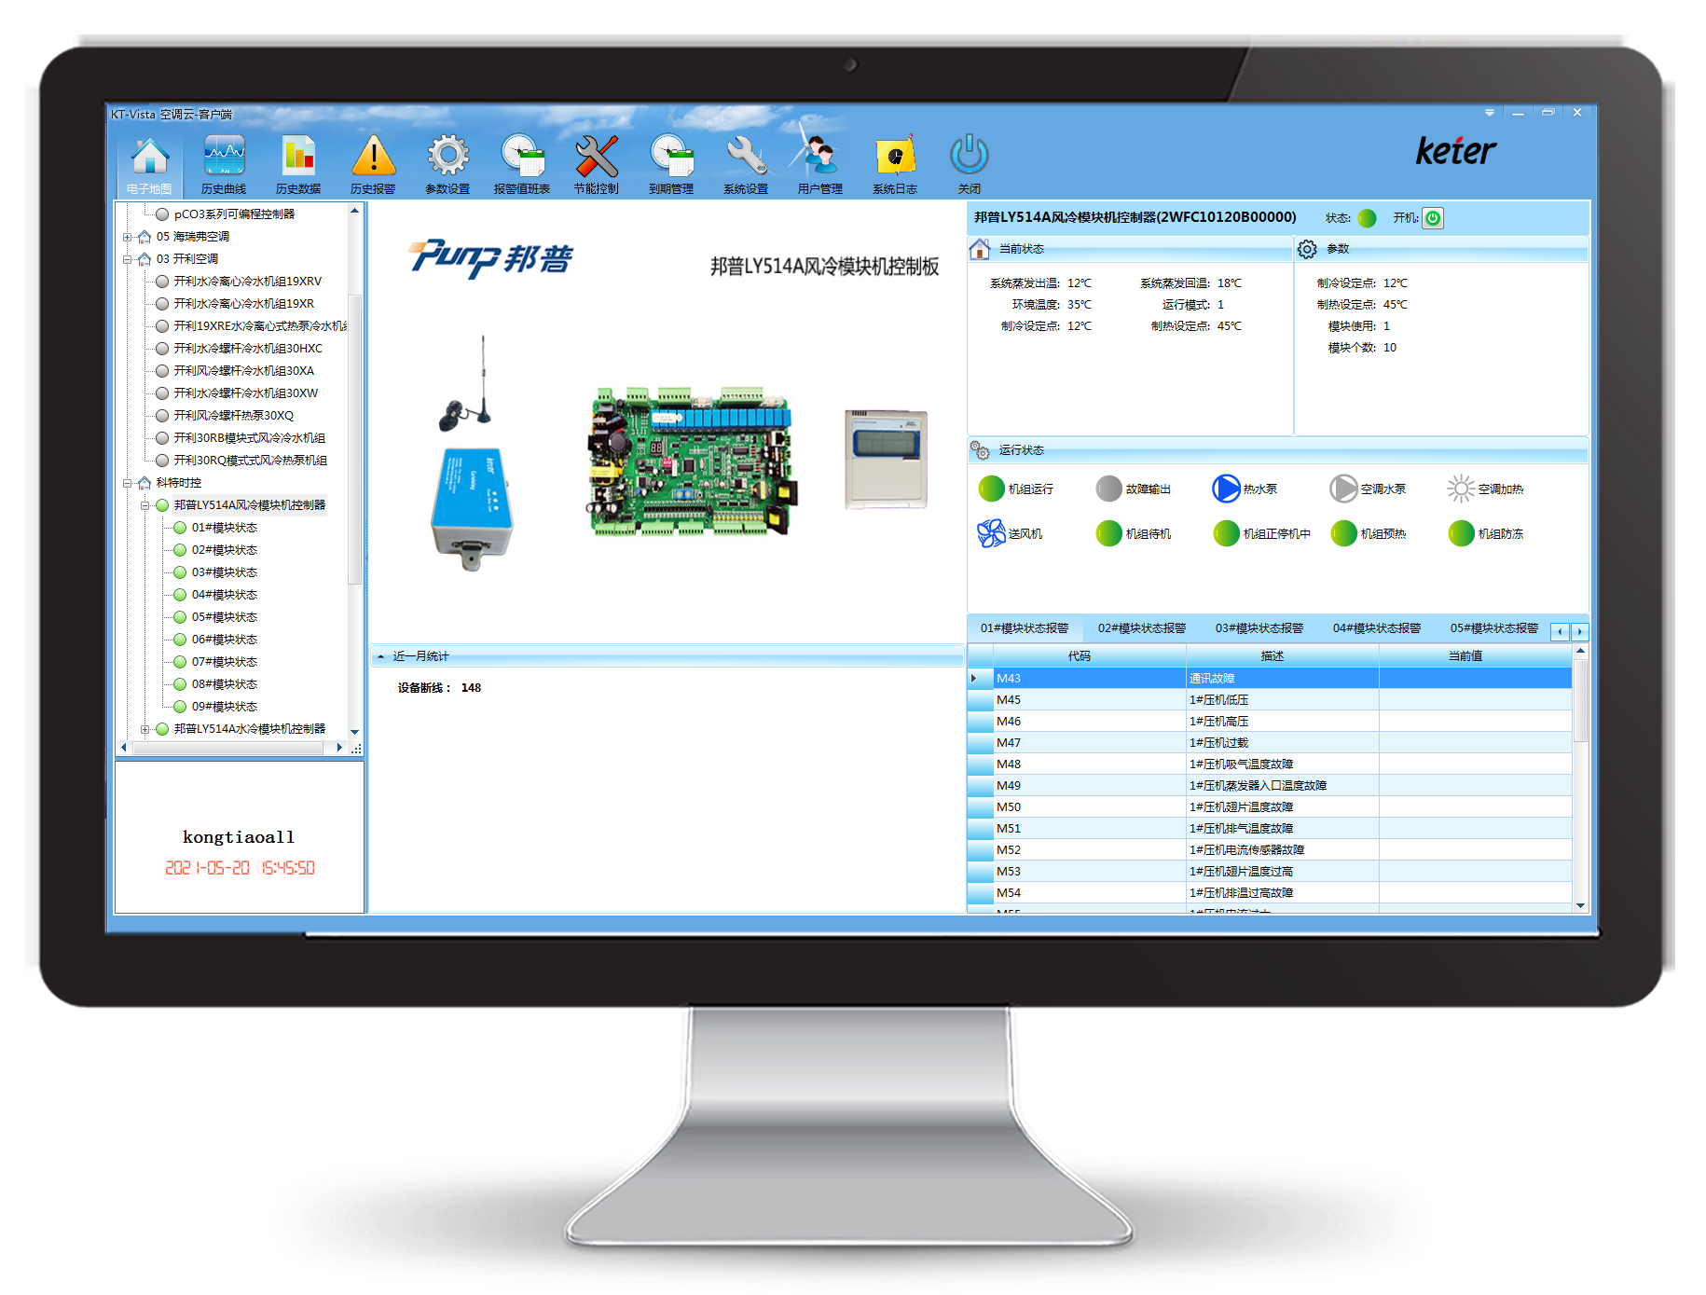Image resolution: width=1706 pixels, height=1295 pixels.
Task: Open 系统日志 system log icon
Action: [895, 157]
